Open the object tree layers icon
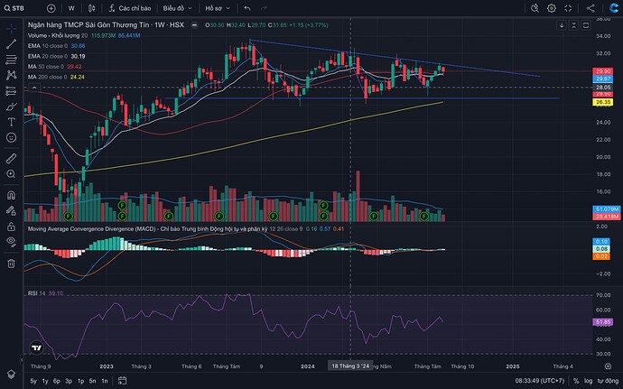This screenshot has height=389, width=623. click(x=11, y=375)
